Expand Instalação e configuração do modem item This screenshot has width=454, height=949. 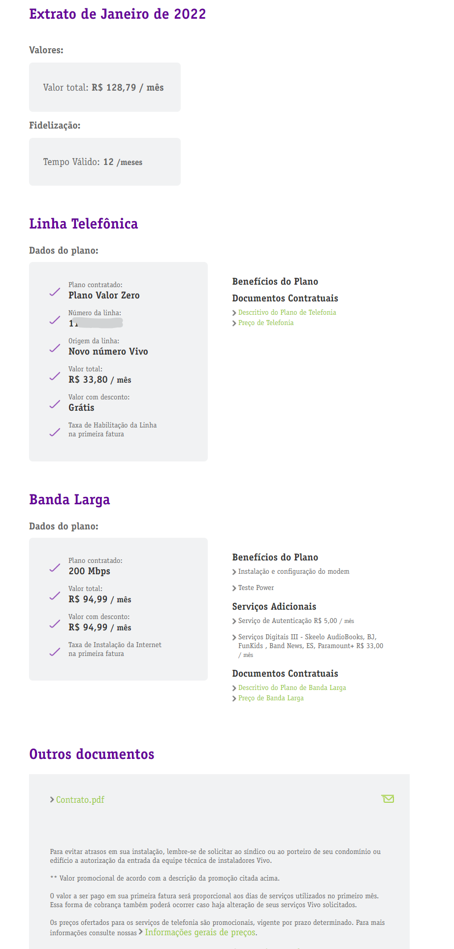click(291, 571)
